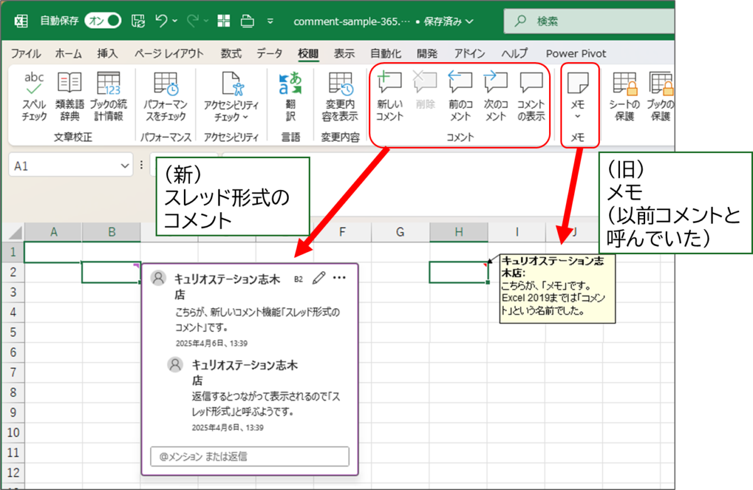The image size is (753, 490).
Task: Open the Quick Access Toolbar customize arrow
Action: tap(270, 21)
